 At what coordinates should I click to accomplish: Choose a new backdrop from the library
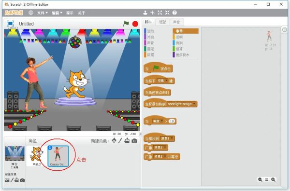7,180
